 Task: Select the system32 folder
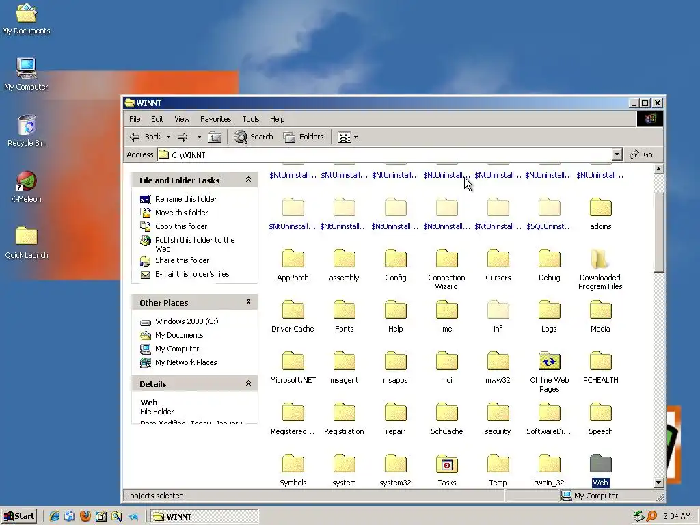395,470
